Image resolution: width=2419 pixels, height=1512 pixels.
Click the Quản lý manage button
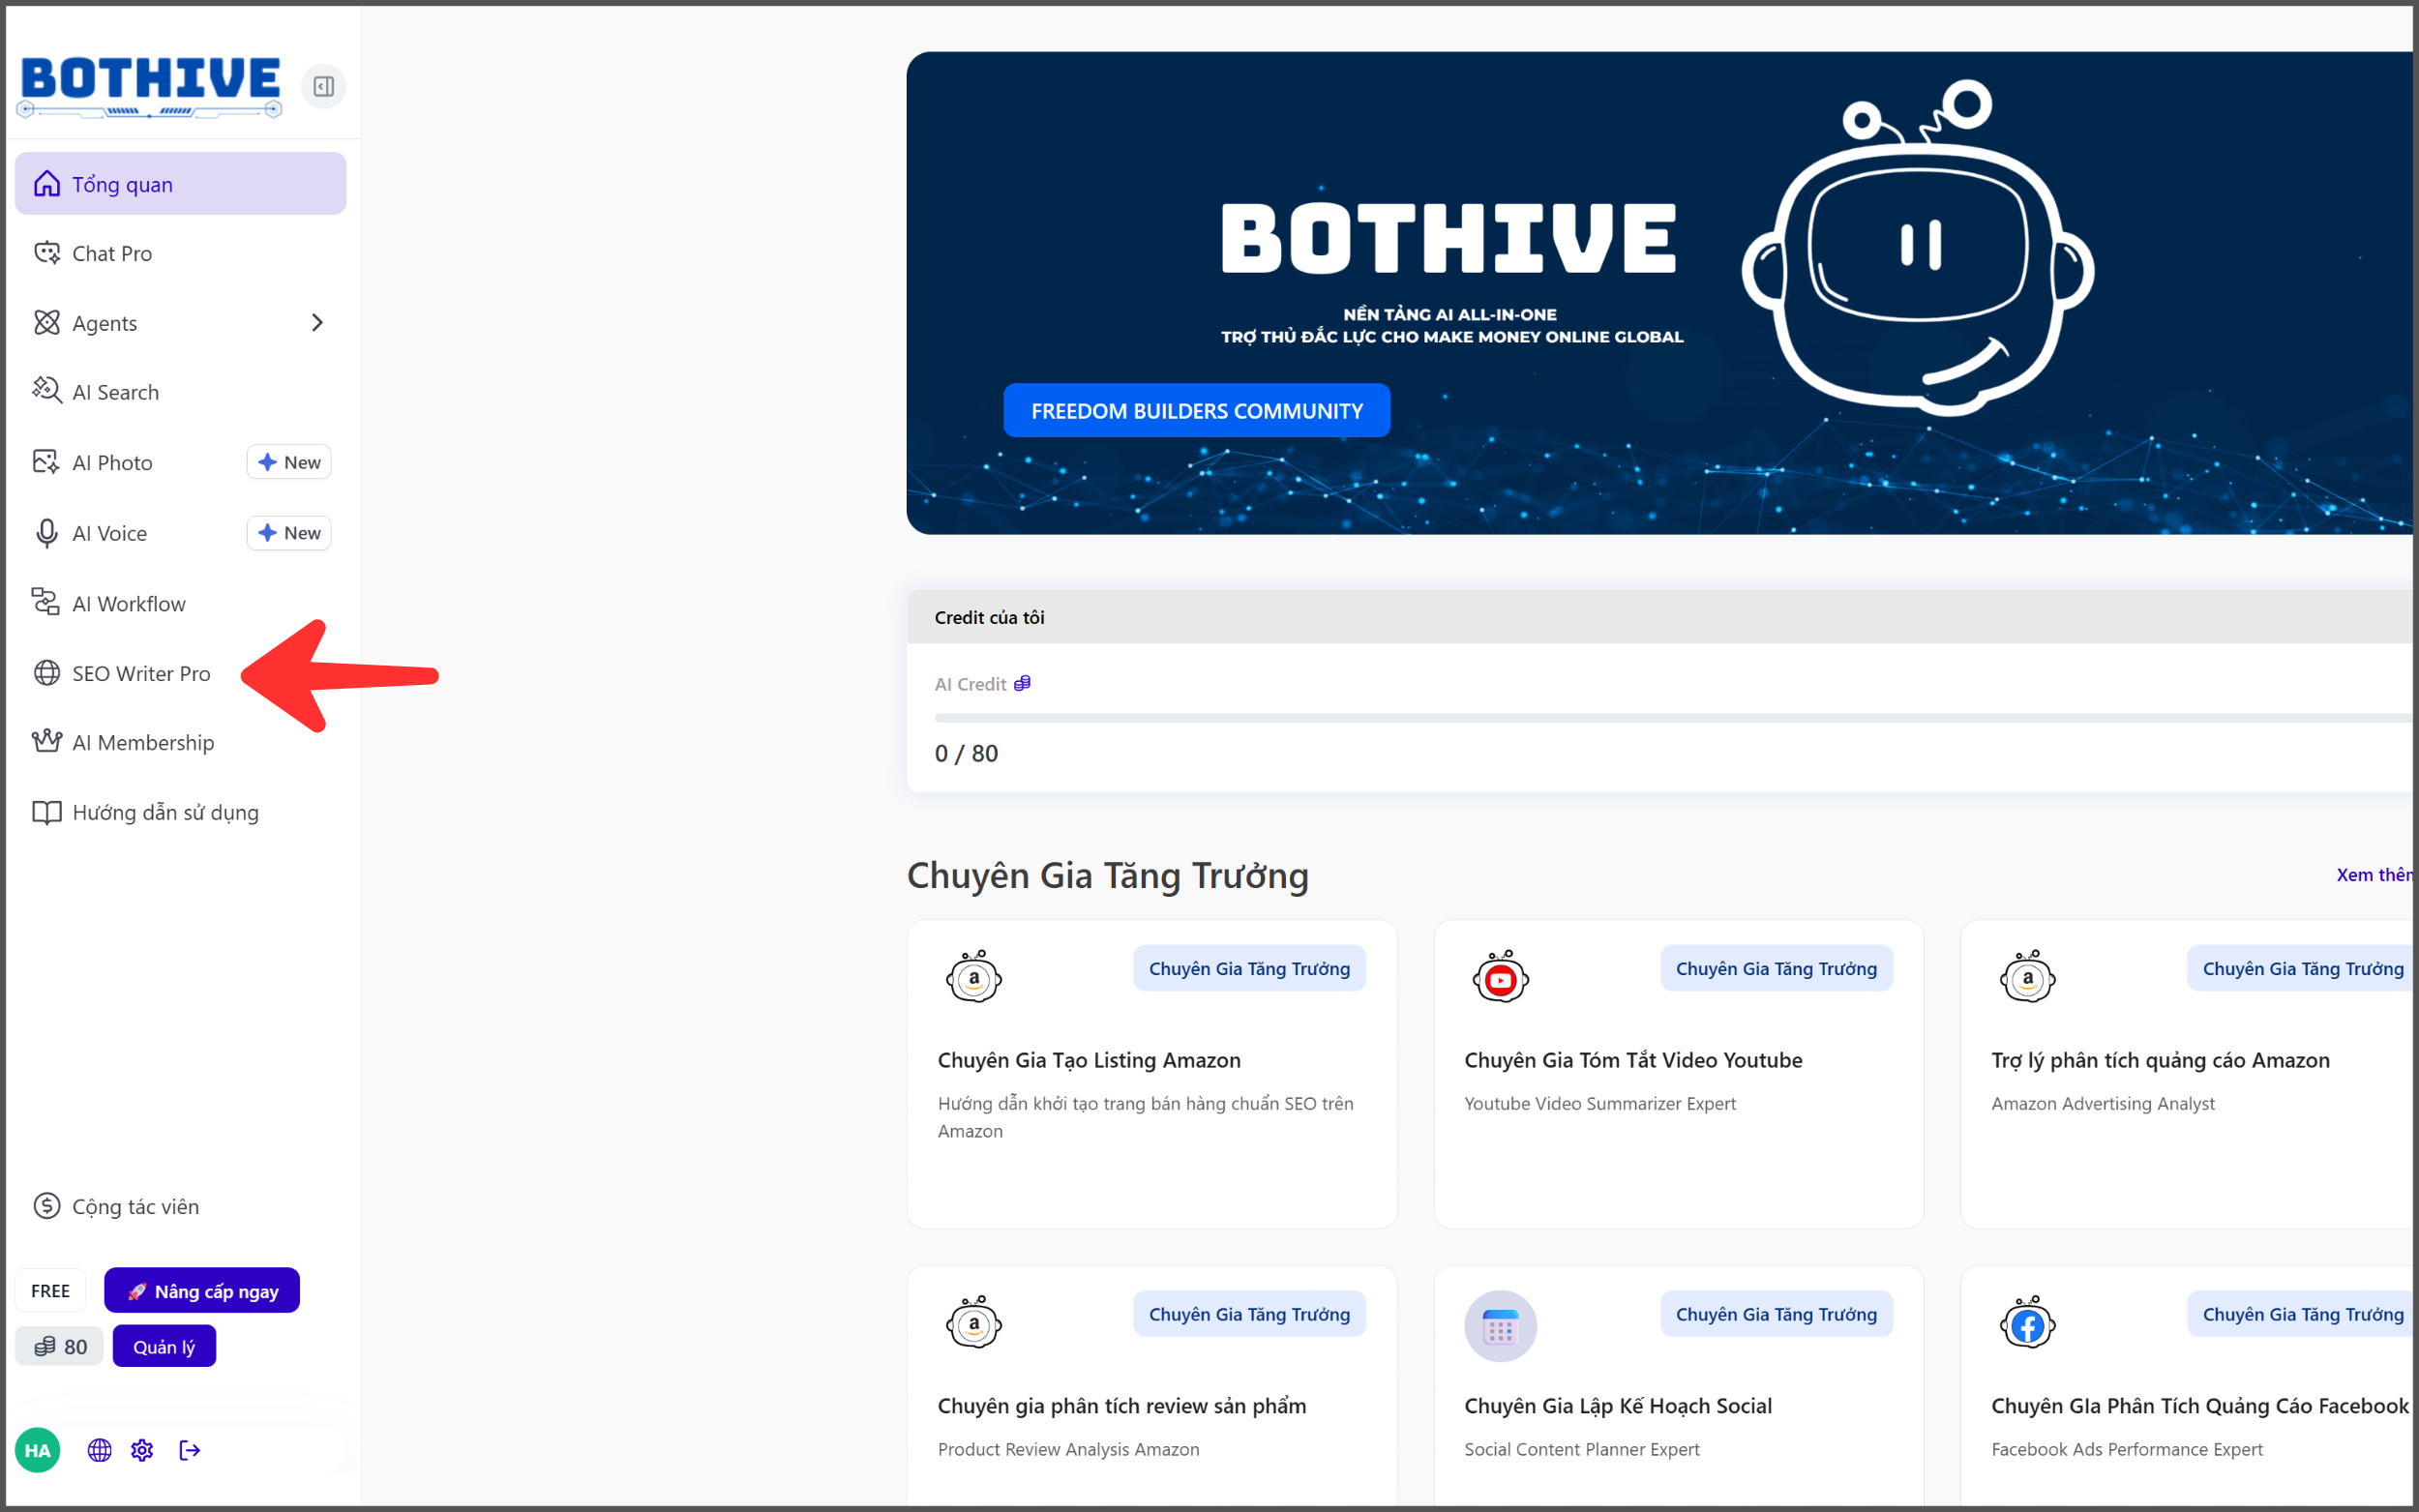point(165,1347)
